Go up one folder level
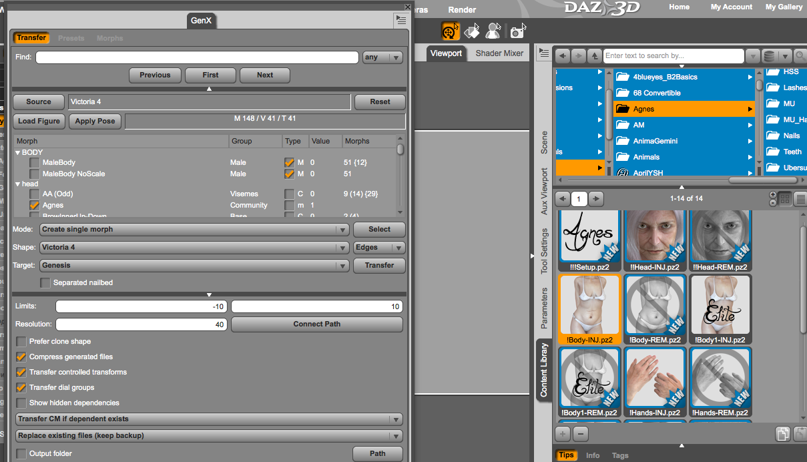Image resolution: width=807 pixels, height=462 pixels. tap(594, 56)
